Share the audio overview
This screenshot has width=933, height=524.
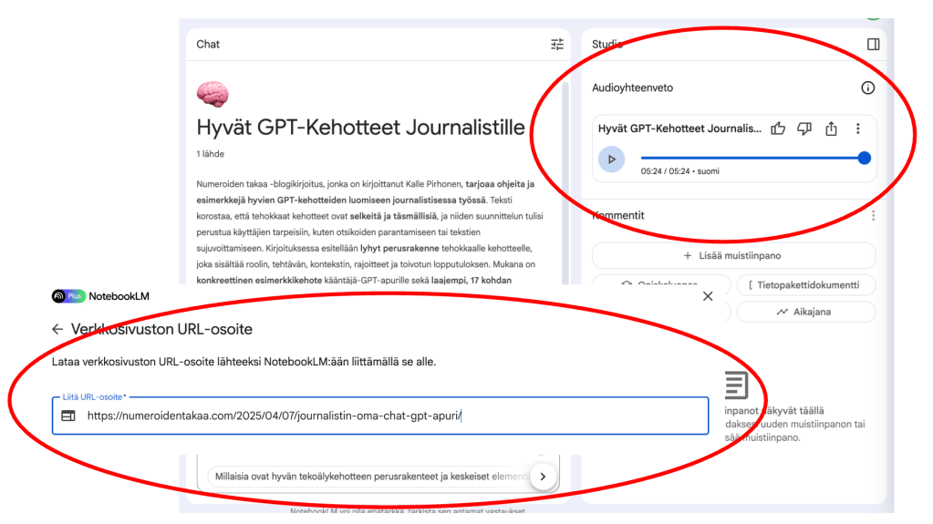[831, 129]
